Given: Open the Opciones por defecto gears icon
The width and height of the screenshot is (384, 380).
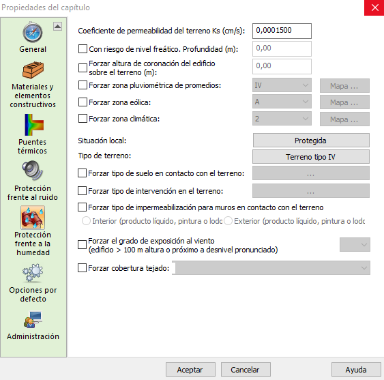Looking at the screenshot, I should click(x=33, y=272).
